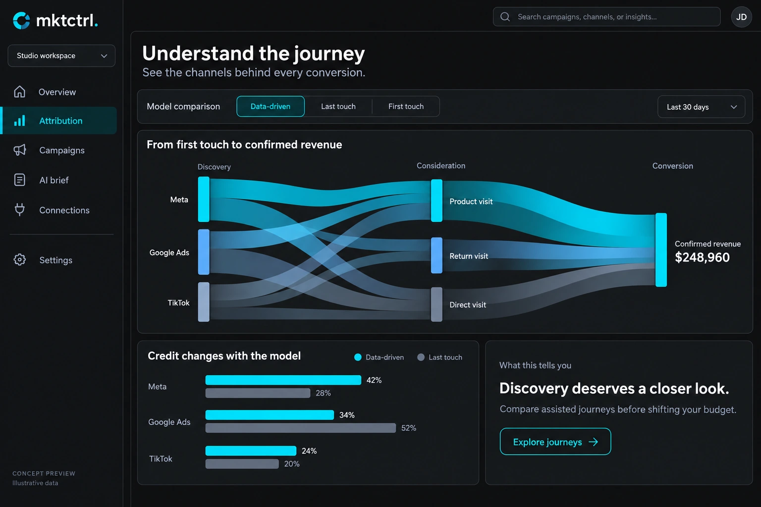Click the Return visit node

point(436,255)
